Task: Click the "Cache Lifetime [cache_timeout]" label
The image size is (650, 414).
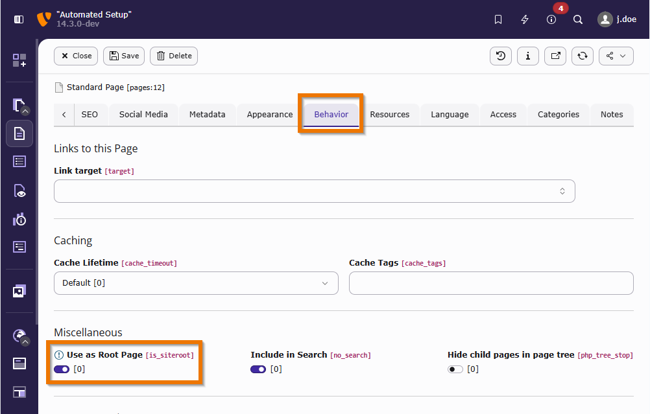Action: click(x=115, y=263)
